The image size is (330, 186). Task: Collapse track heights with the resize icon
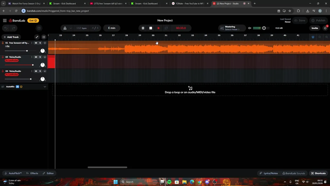[44, 37]
